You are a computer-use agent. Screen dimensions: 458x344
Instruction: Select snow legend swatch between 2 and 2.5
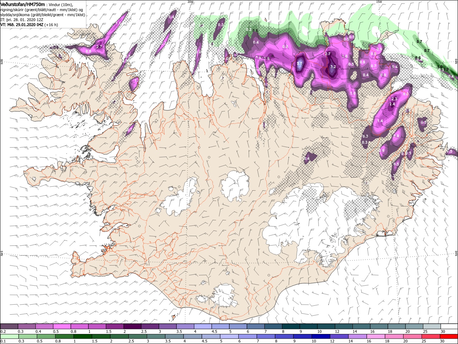132,326
